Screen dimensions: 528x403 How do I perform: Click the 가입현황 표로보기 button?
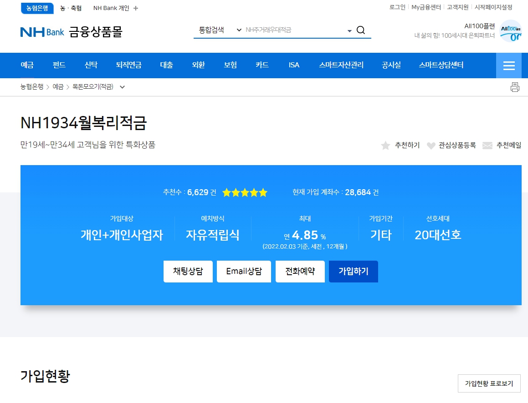pyautogui.click(x=489, y=383)
